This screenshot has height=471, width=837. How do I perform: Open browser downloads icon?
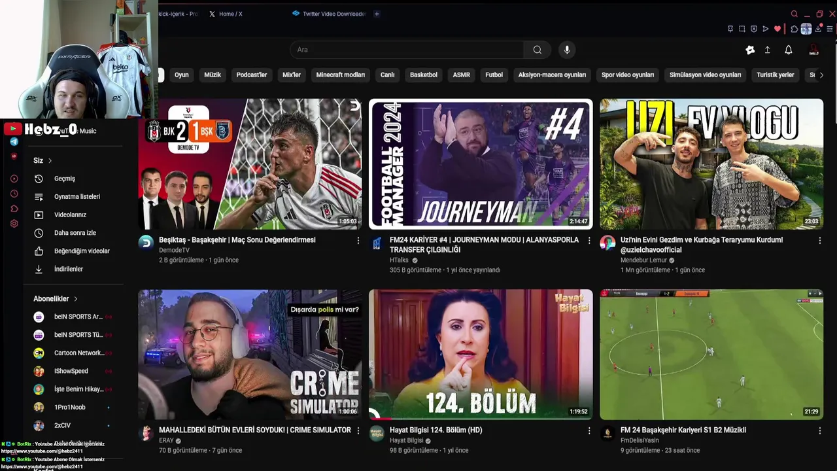point(818,29)
